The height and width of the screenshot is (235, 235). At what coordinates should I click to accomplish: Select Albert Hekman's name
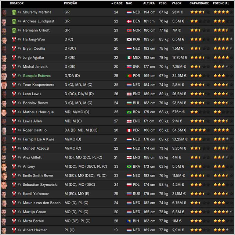(35, 230)
